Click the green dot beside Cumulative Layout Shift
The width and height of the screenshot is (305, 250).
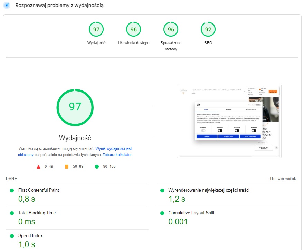click(x=162, y=213)
